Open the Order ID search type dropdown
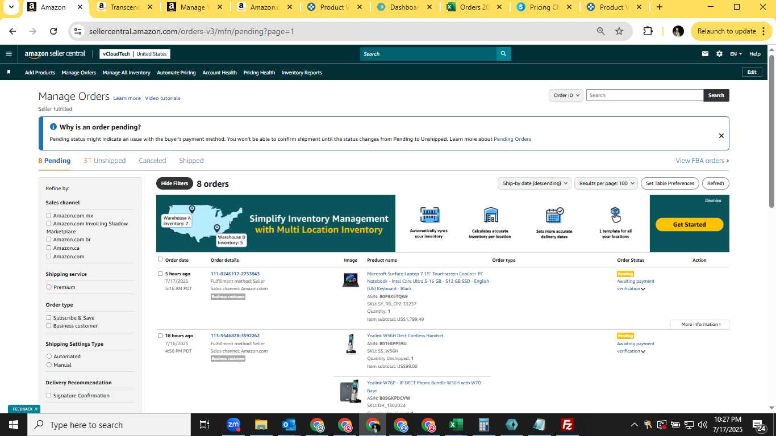Screen dimensions: 776x436 click(566, 95)
